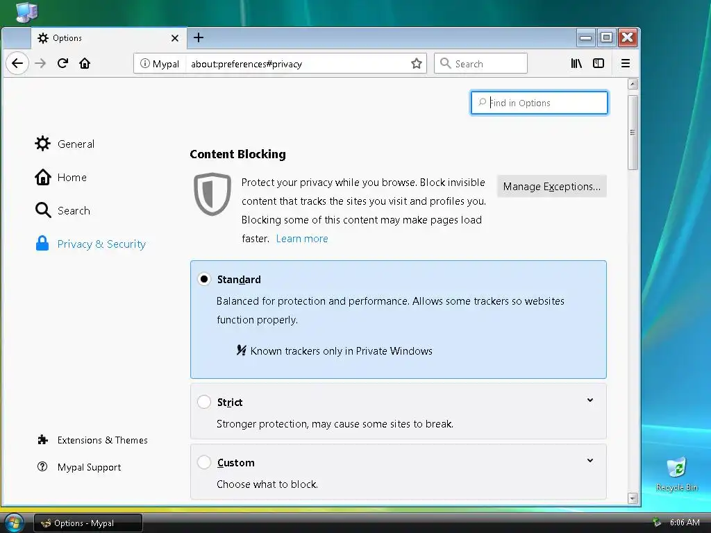
Task: Select the Strict blocking radio button
Action: tap(204, 402)
